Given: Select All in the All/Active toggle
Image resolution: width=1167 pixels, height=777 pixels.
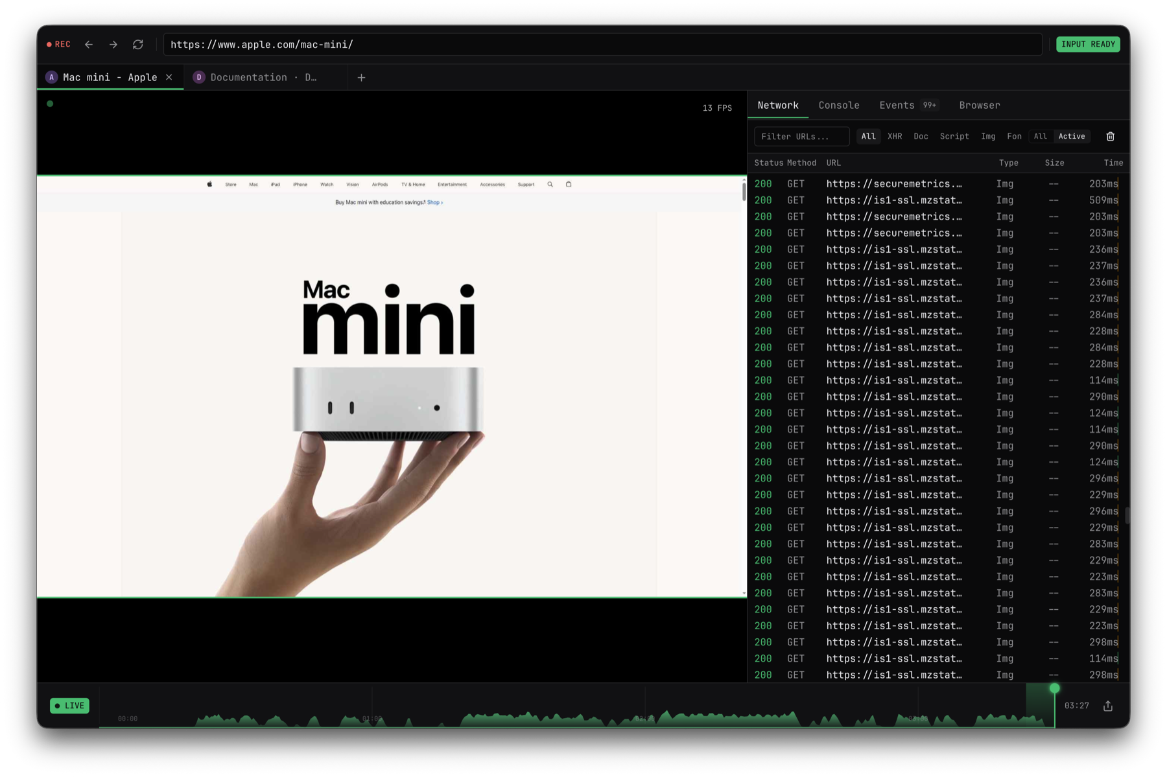Looking at the screenshot, I should [1040, 136].
